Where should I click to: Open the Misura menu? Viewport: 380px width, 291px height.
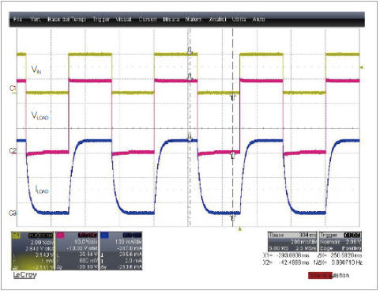pos(171,19)
